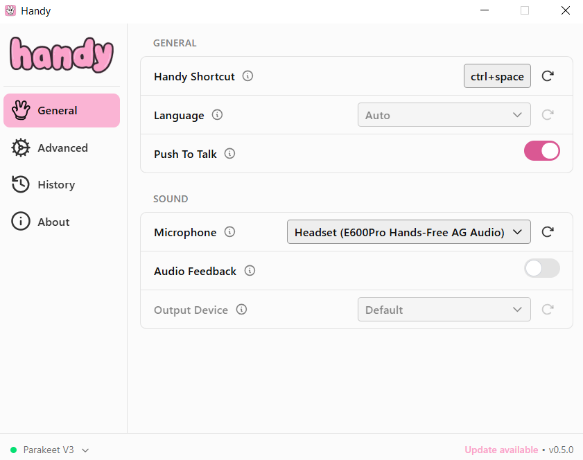The height and width of the screenshot is (460, 583).
Task: Open the Language dropdown set to Auto
Action: tap(444, 115)
